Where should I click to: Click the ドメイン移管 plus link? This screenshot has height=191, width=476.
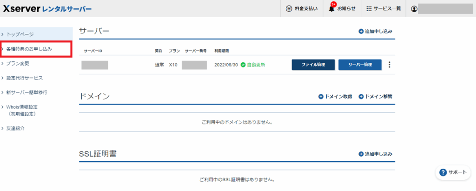pos(376,97)
